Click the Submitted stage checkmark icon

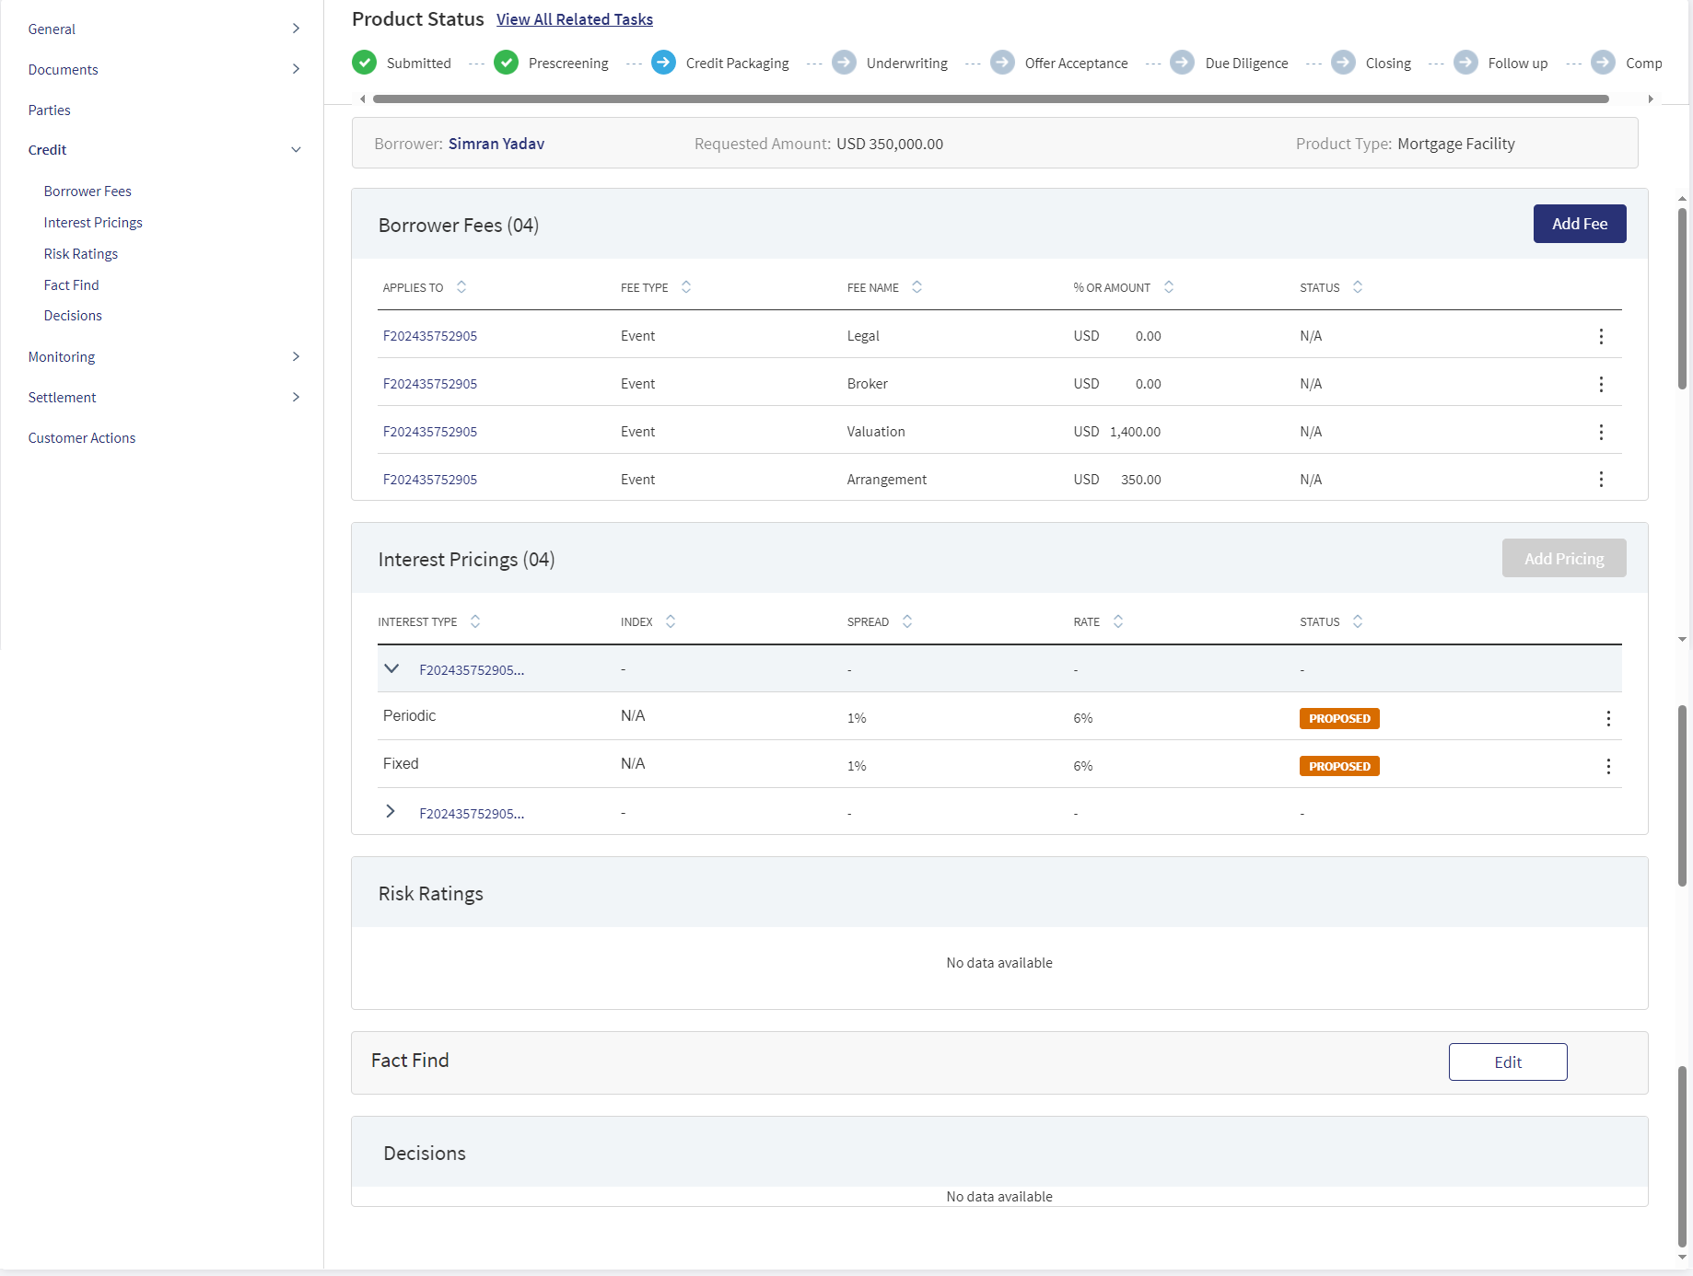[365, 63]
